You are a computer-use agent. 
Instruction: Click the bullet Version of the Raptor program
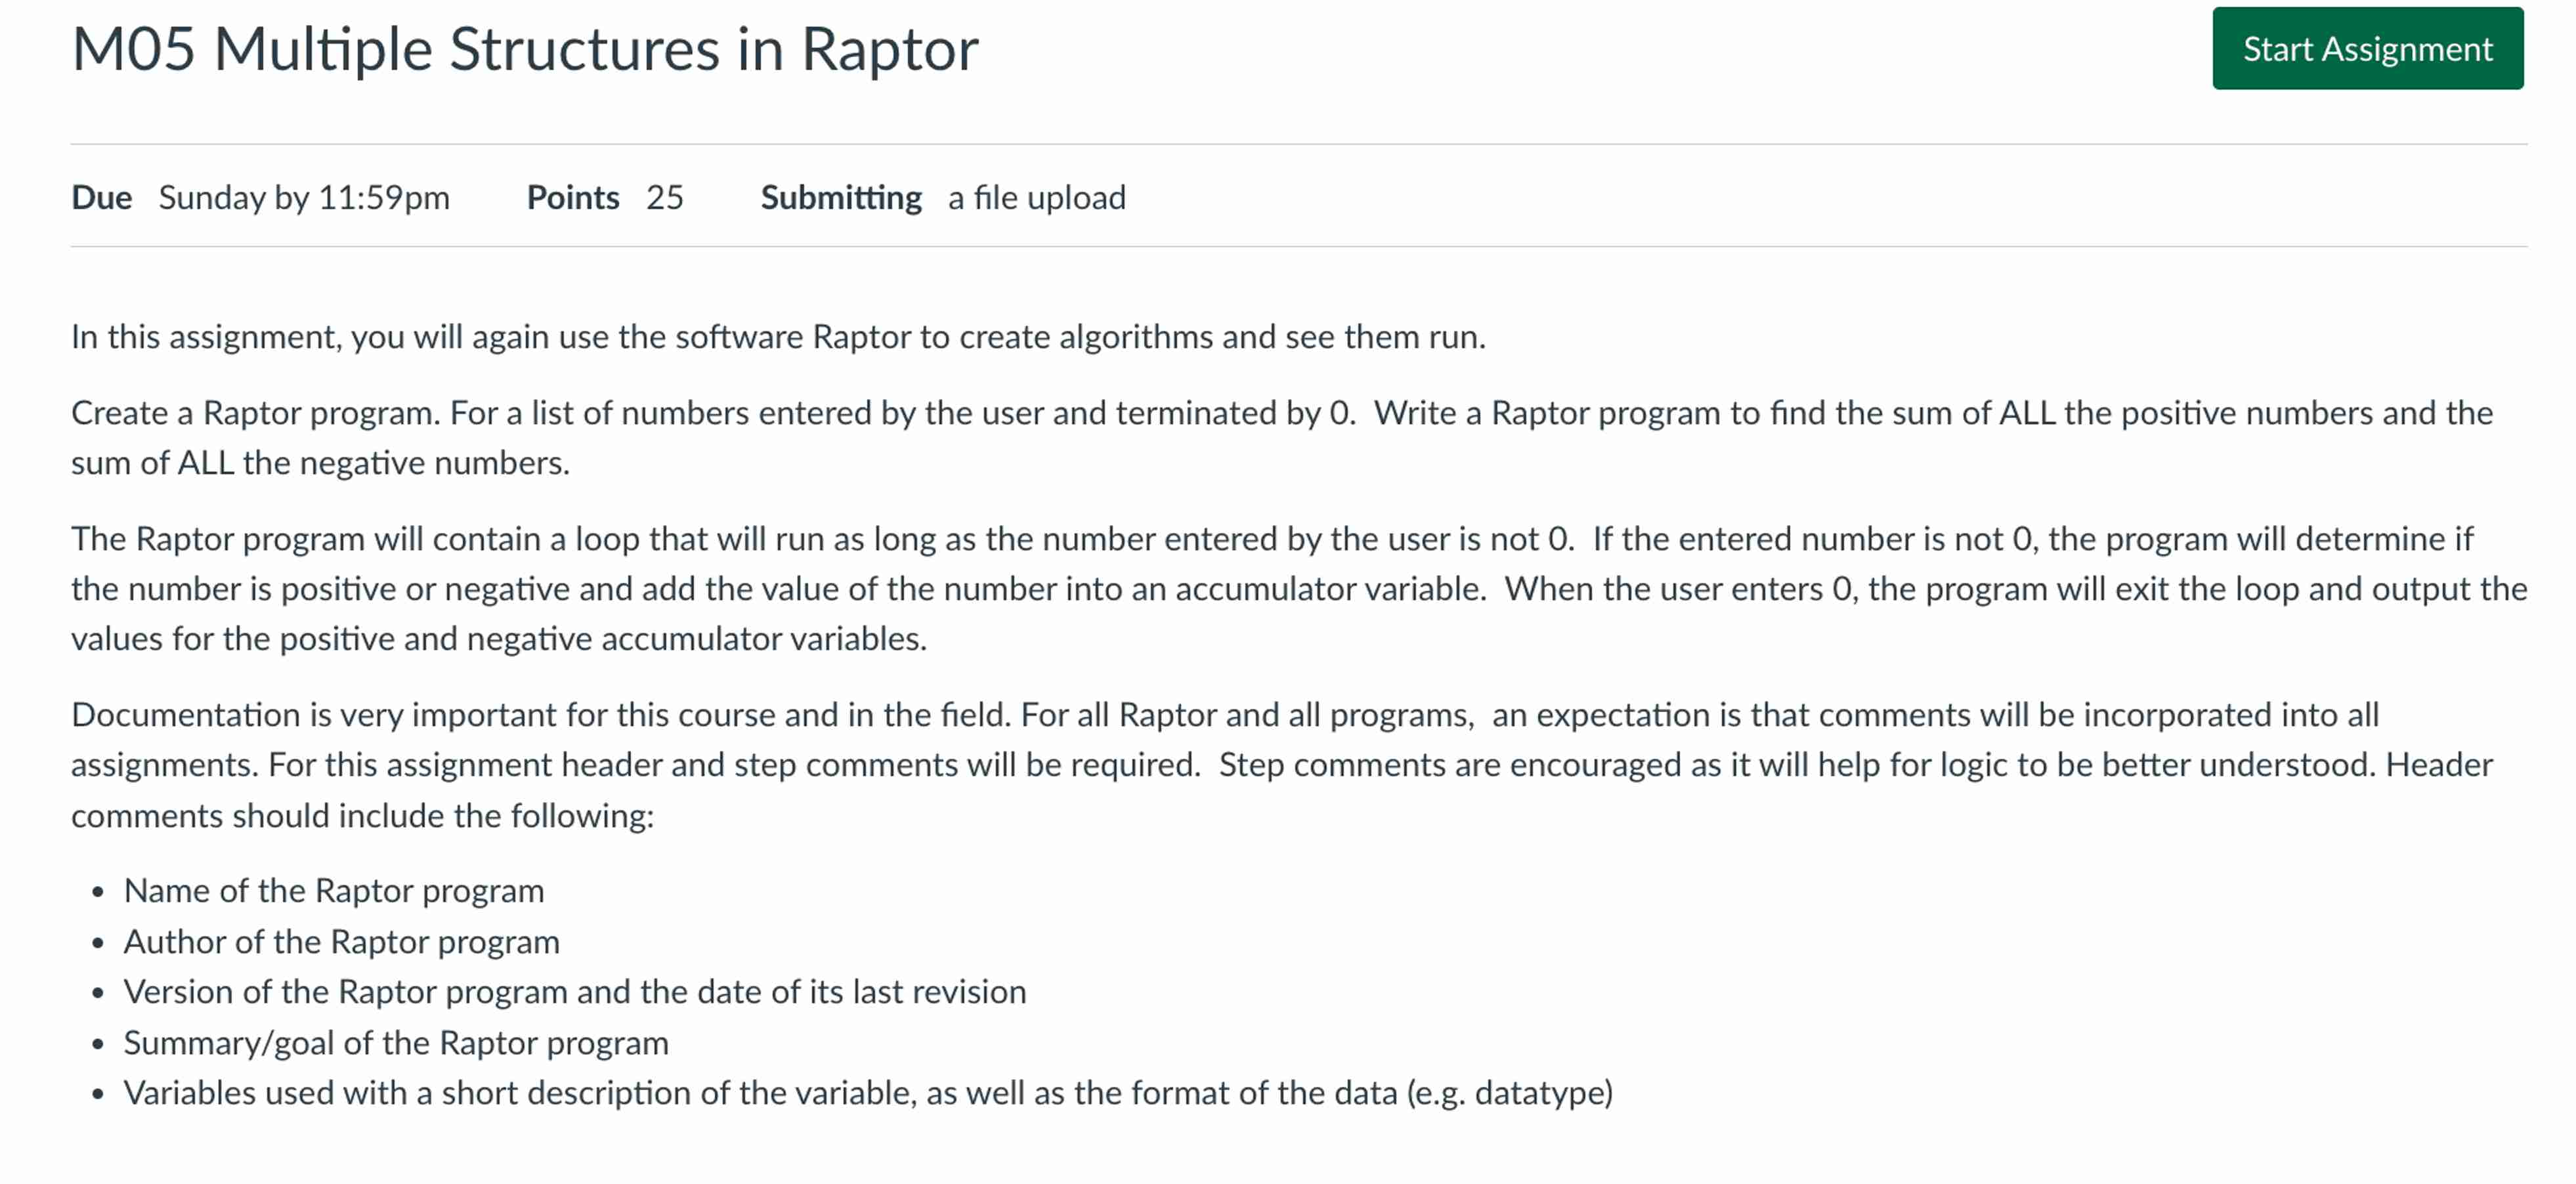[574, 992]
